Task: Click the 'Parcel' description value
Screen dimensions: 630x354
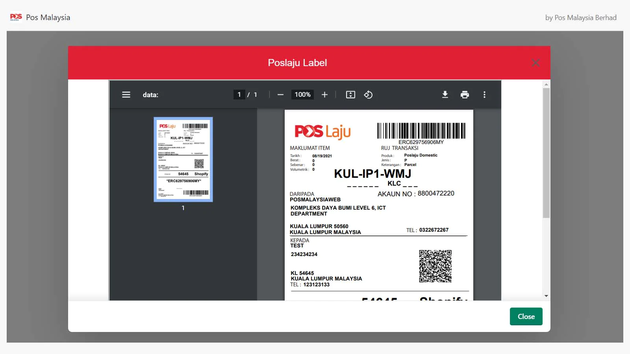Action: 410,165
